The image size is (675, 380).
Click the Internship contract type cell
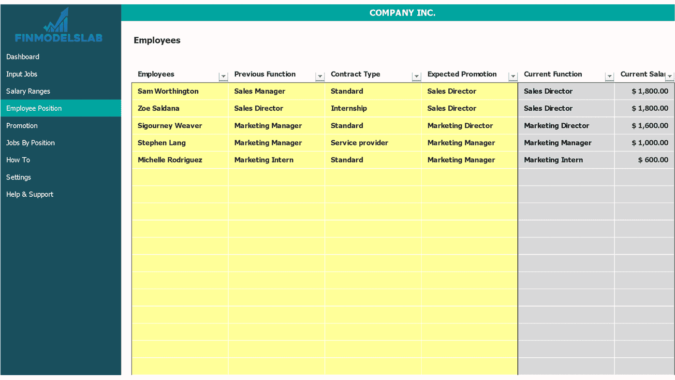(x=373, y=108)
